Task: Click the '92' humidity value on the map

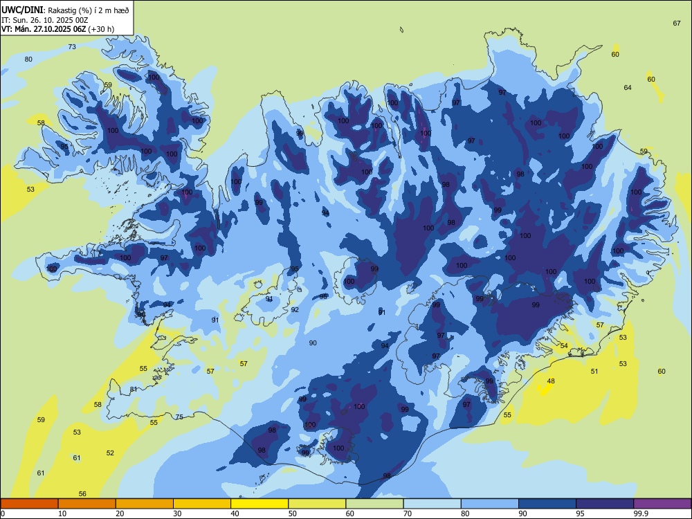Action: tap(295, 310)
